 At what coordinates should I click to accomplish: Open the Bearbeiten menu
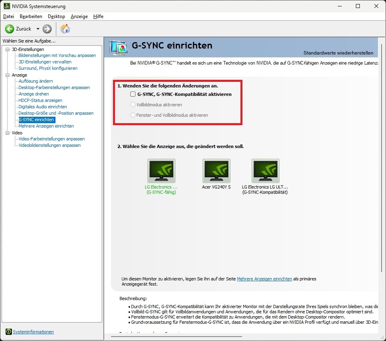point(31,16)
